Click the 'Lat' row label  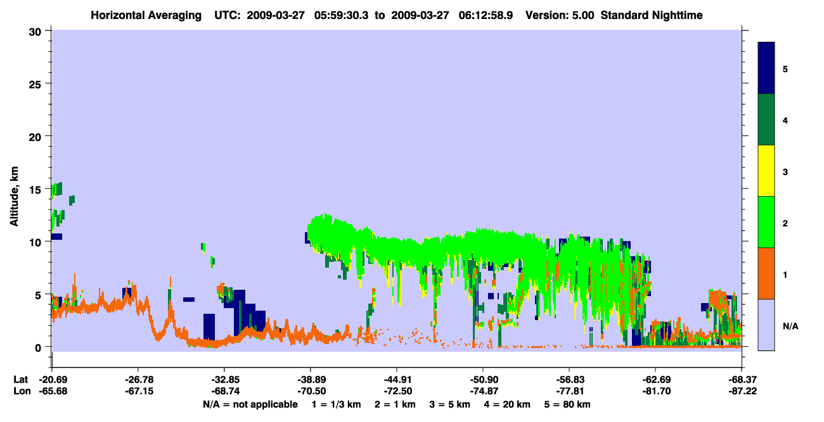pyautogui.click(x=21, y=380)
